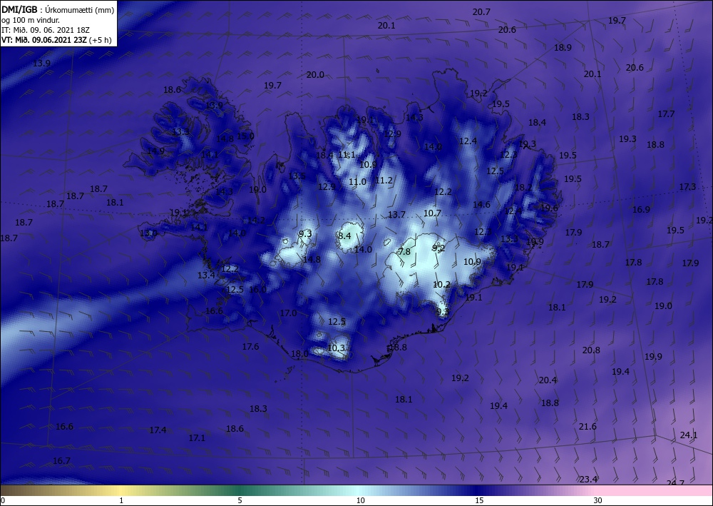Click the 13.5 value on the map
The height and width of the screenshot is (506, 713).
[297, 176]
